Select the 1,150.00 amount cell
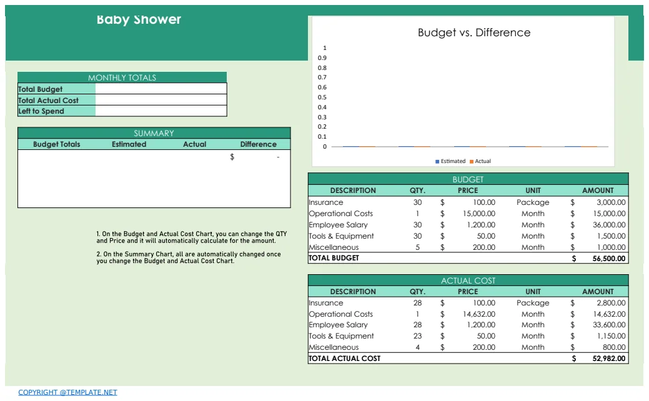 point(612,336)
